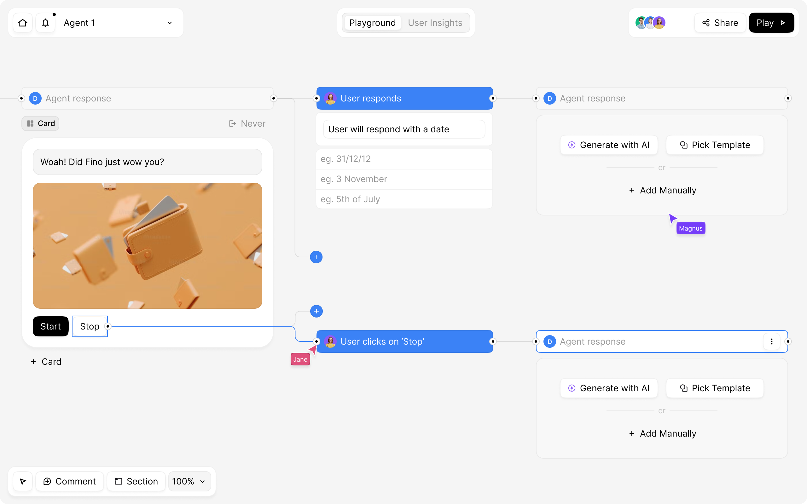Click Generate with AI in the bottom panel
Viewport: 807px width, 504px height.
(x=609, y=388)
